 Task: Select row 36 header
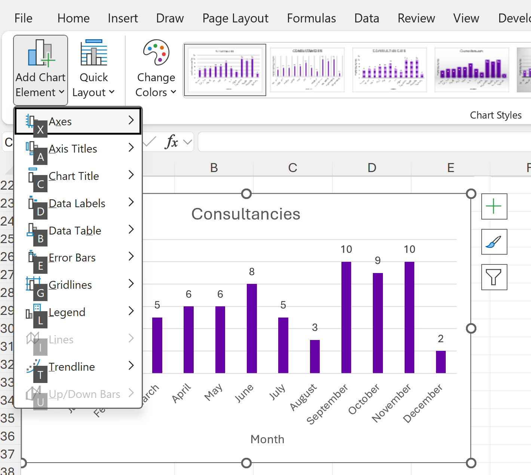(x=7, y=436)
